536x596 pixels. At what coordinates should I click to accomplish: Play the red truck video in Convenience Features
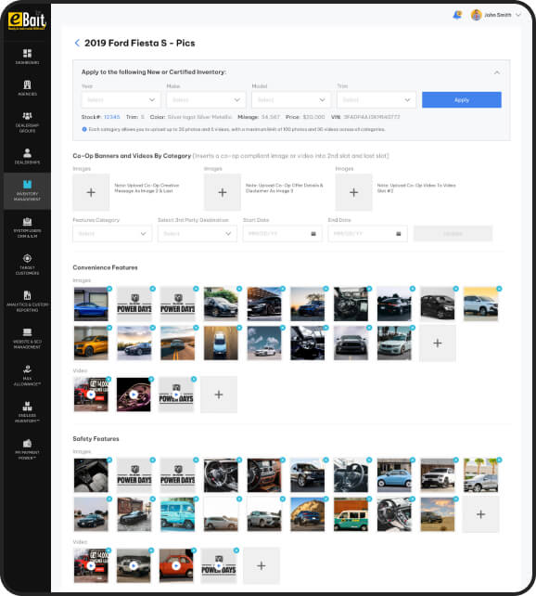(91, 395)
